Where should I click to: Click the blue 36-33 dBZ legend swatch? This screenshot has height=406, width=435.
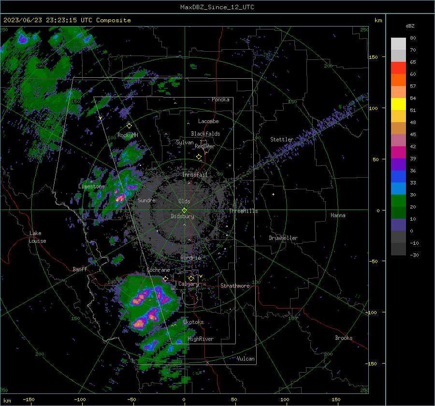tap(398, 177)
